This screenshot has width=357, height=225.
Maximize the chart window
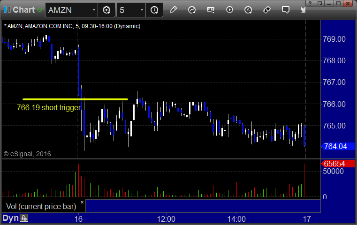pyautogui.click(x=339, y=3)
